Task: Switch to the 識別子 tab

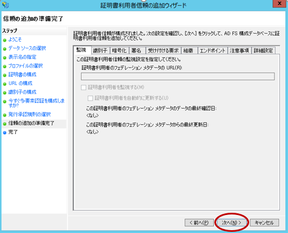Action: [100, 51]
